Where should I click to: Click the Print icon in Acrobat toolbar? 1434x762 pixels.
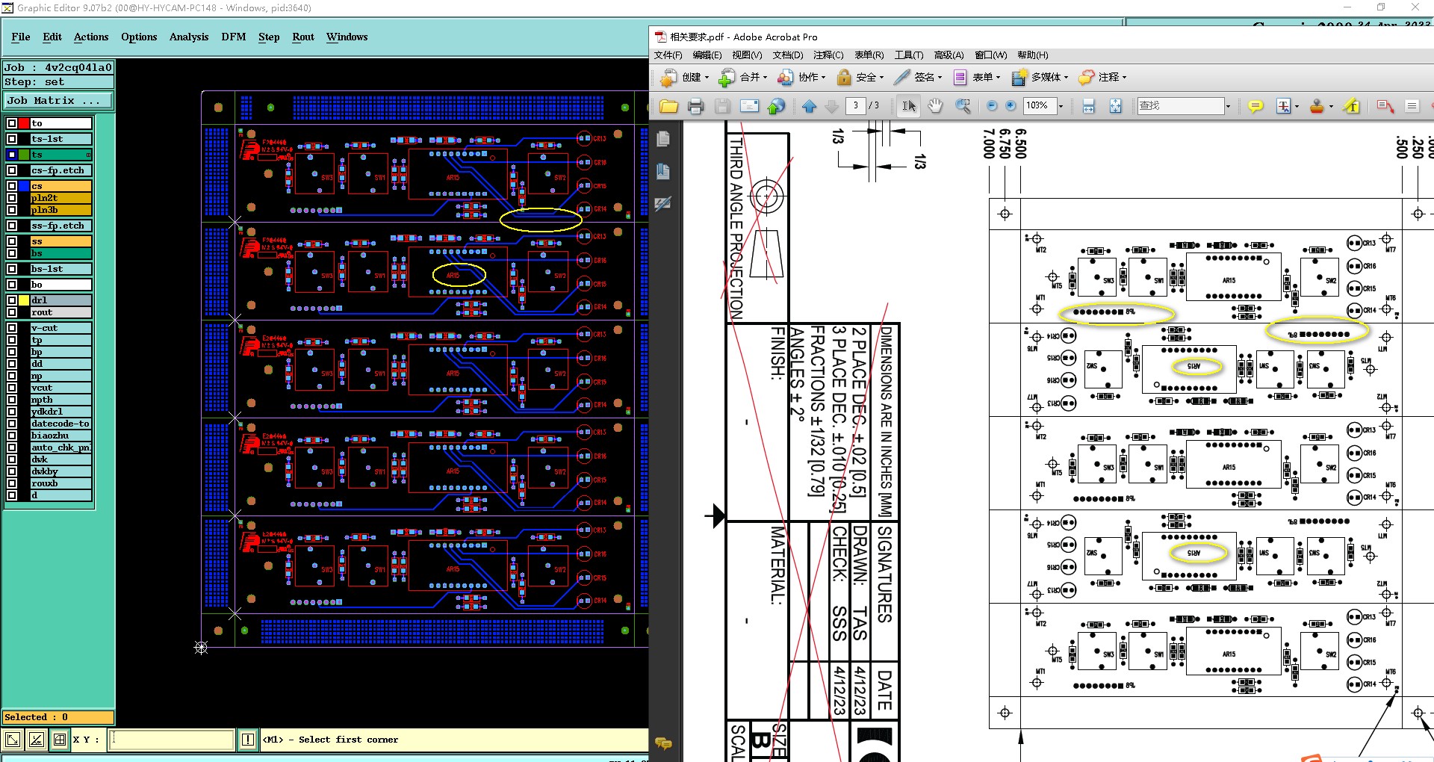tap(695, 106)
